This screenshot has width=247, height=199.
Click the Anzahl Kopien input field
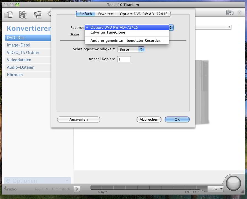(124, 59)
